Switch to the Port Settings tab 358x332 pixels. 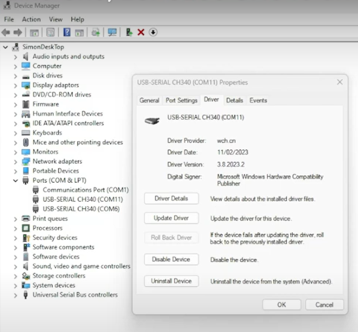point(181,100)
